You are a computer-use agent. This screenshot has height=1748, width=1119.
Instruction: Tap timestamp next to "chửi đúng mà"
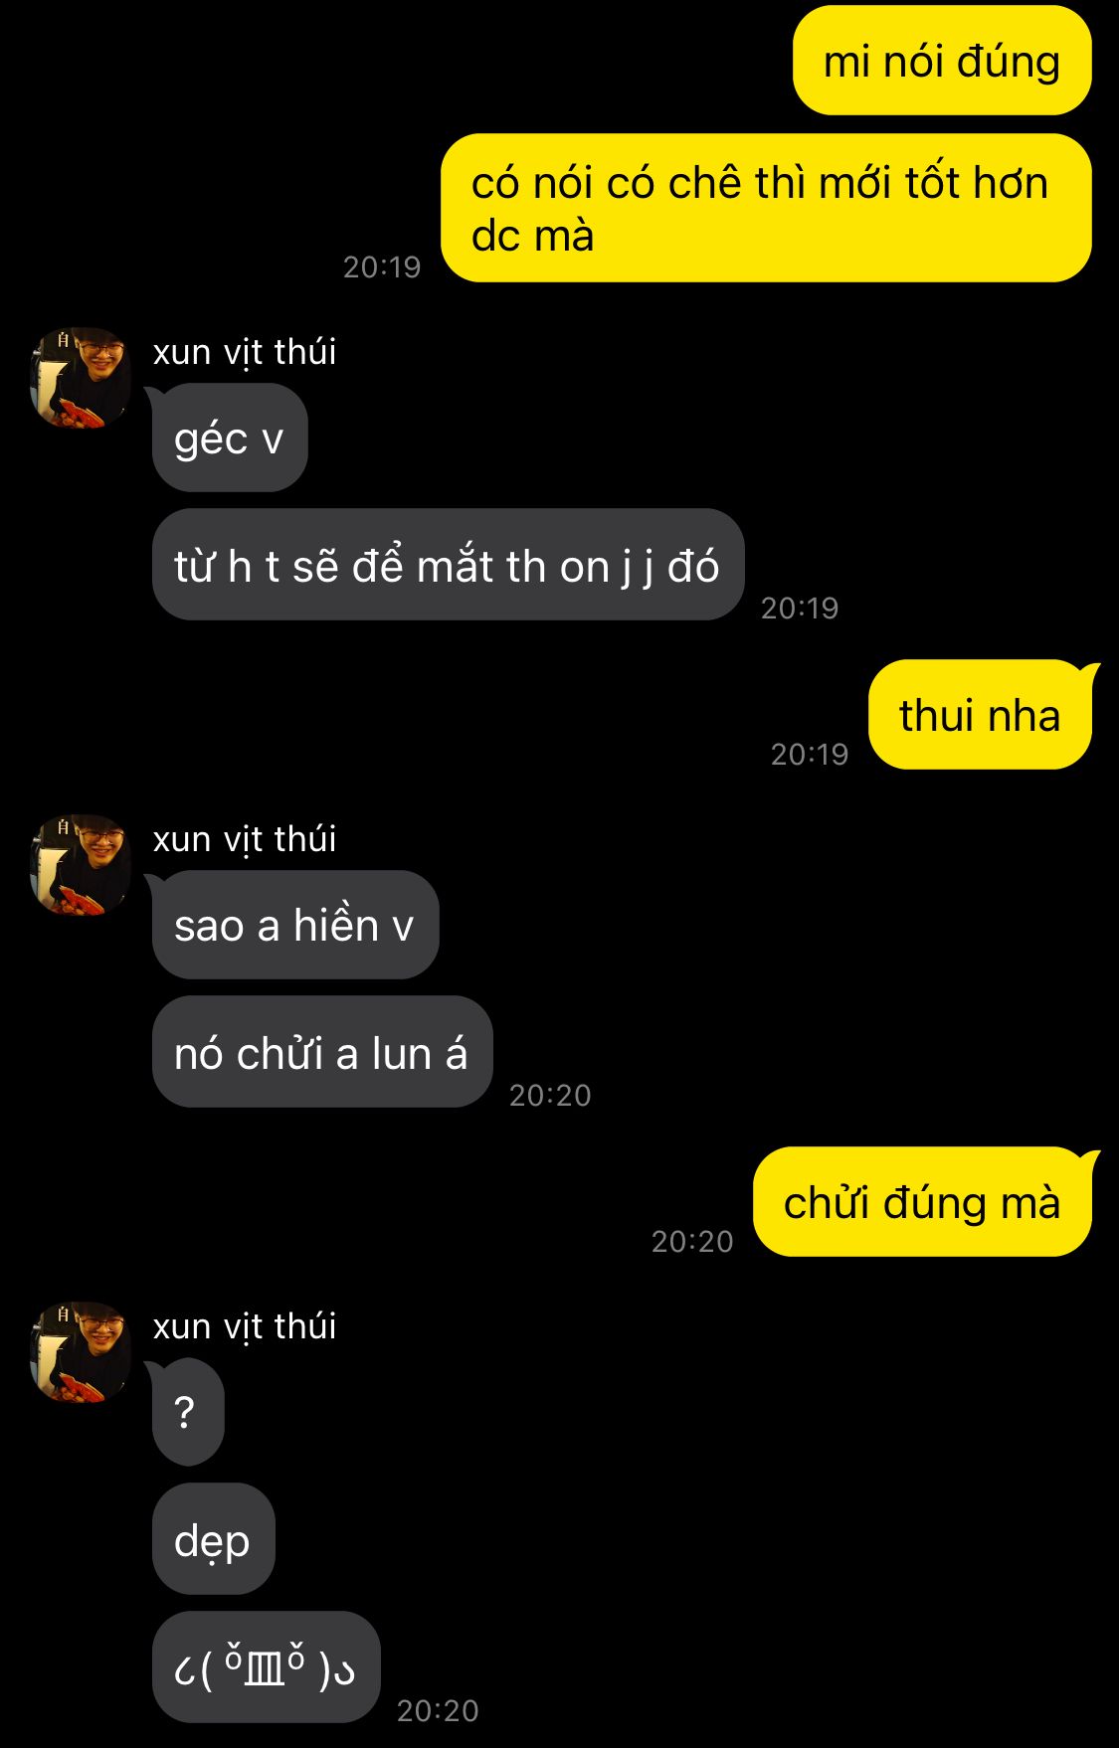click(x=692, y=1241)
